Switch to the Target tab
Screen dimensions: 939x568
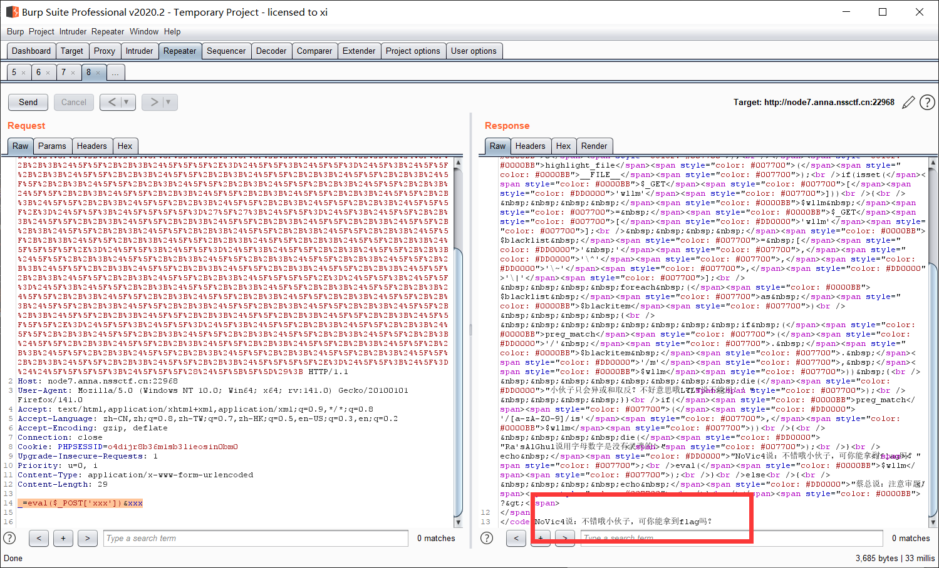(72, 51)
